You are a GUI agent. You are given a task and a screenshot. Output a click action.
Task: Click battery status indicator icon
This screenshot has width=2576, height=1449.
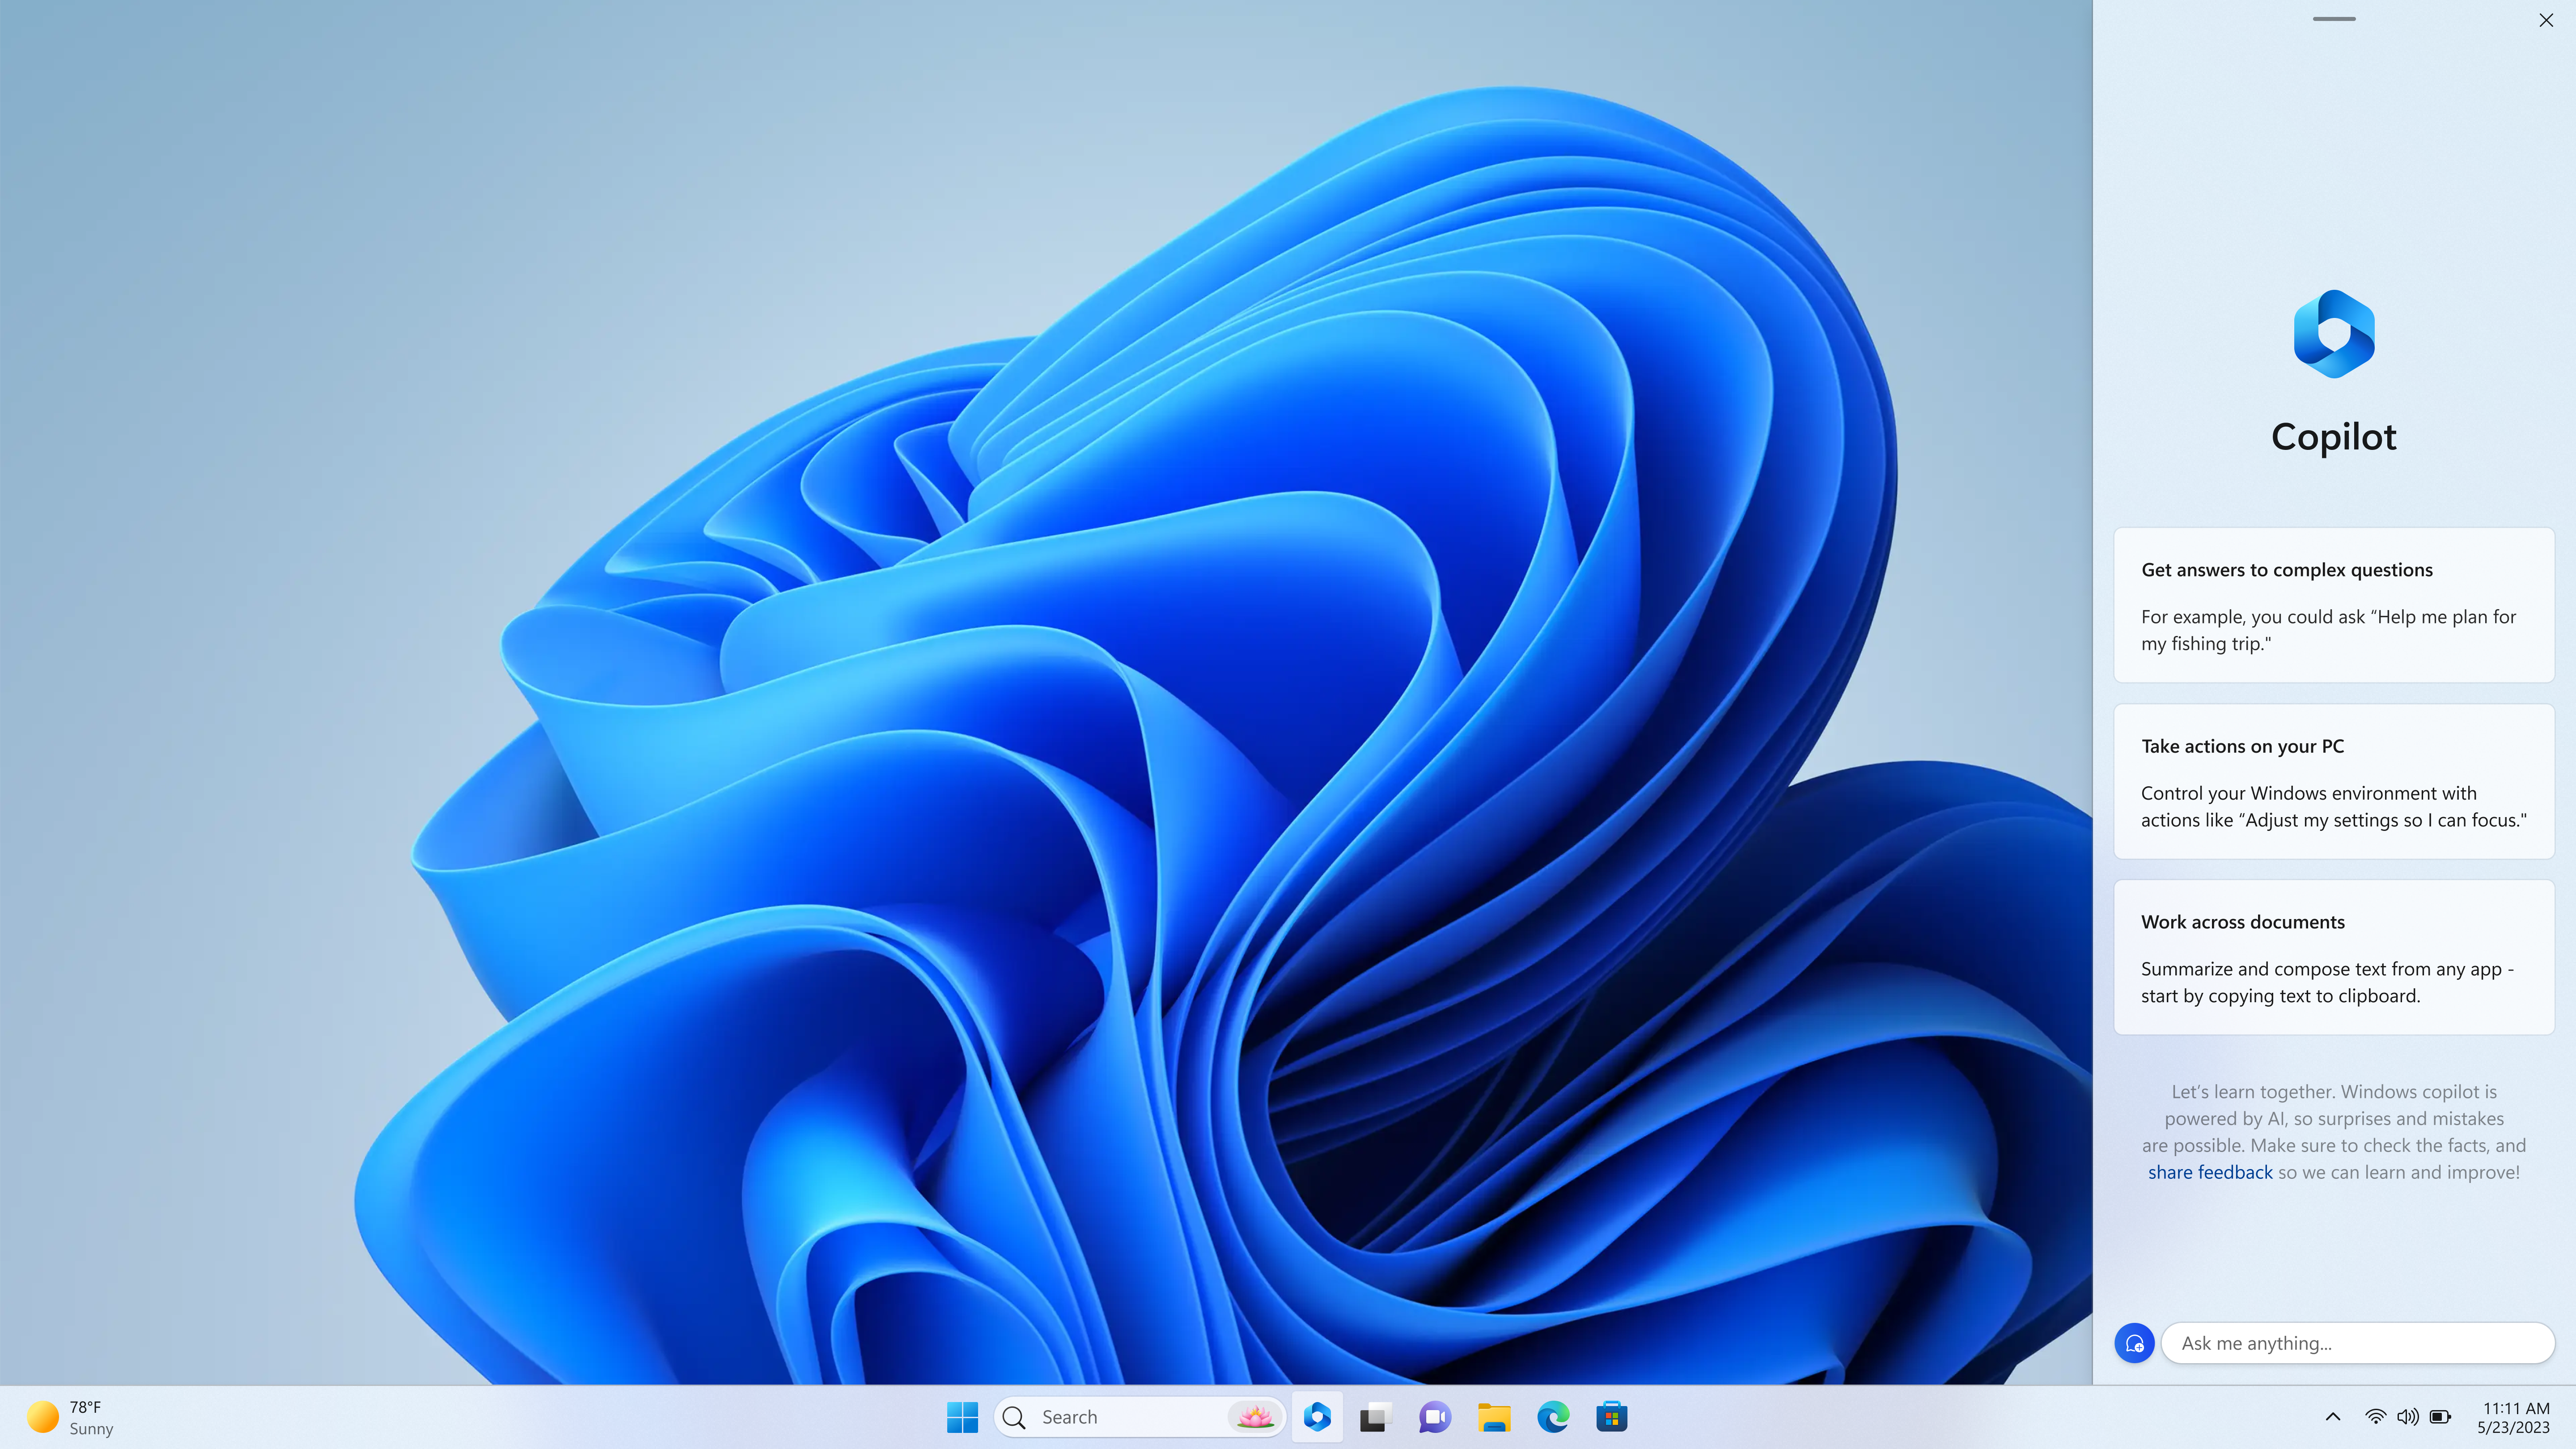tap(2440, 1415)
